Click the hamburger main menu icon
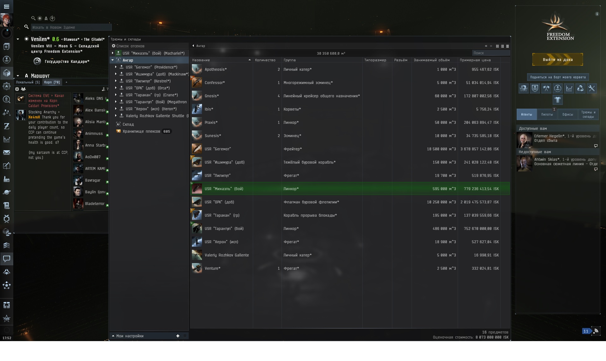Viewport: 606px width, 361px height. point(7,6)
